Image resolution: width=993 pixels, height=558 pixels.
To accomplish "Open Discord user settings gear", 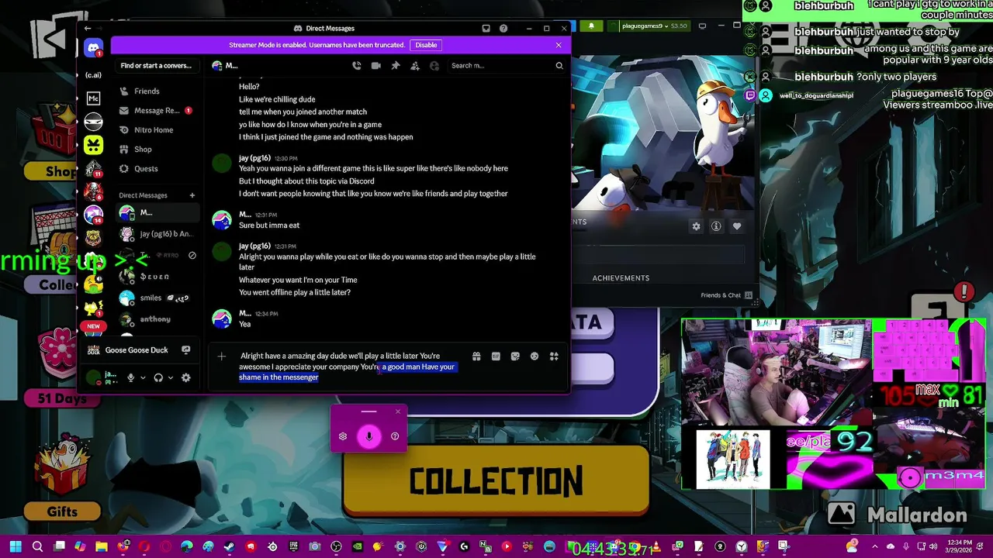I will coord(185,377).
